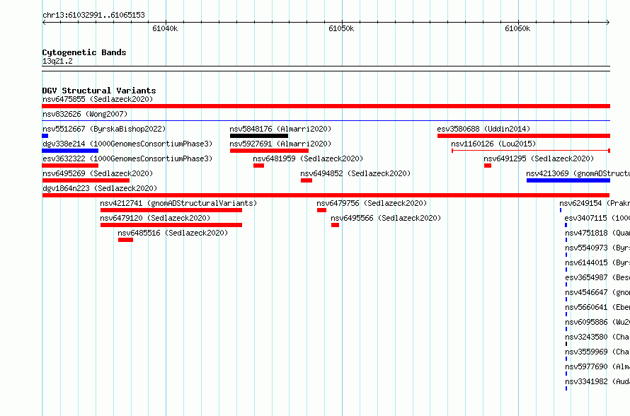Open the nsv6249154 variant label
The height and width of the screenshot is (416, 630).
(595, 203)
